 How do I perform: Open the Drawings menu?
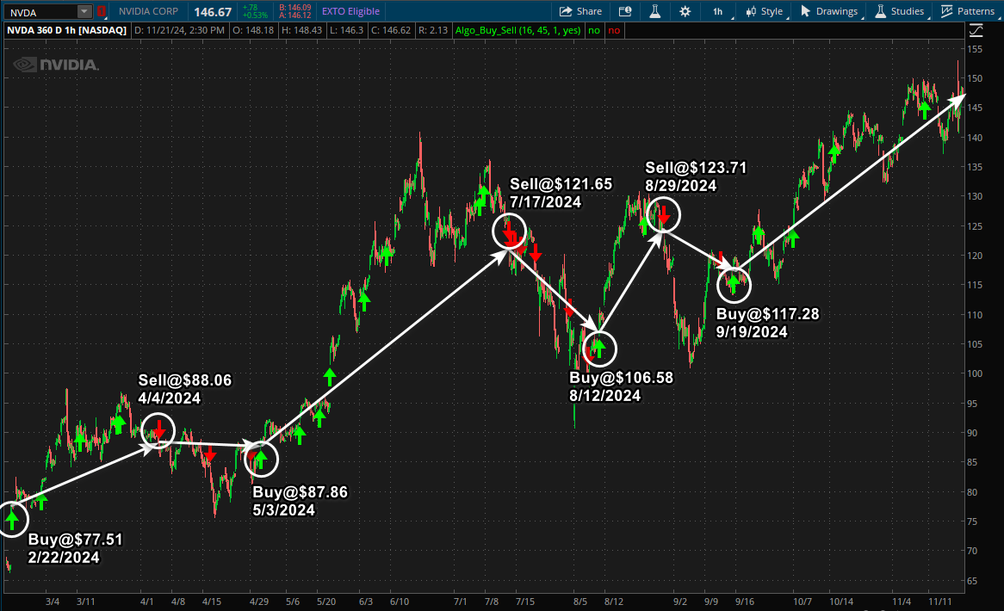829,11
